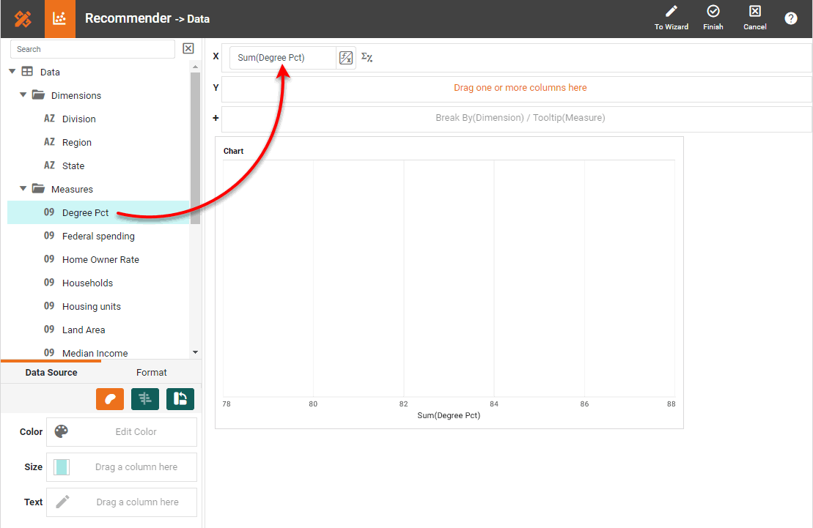Select the Households measure
Image resolution: width=813 pixels, height=528 pixels.
[x=88, y=283]
